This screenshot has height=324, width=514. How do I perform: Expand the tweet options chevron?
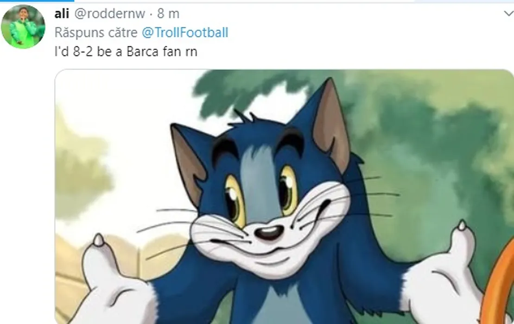pos(508,13)
